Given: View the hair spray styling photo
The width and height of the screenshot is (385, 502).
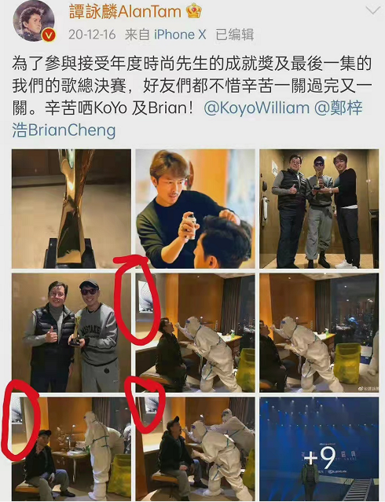Looking at the screenshot, I should (x=195, y=209).
